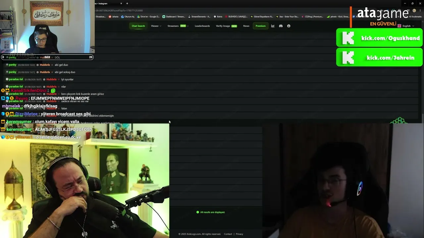Image resolution: width=424 pixels, height=238 pixels.
Task: Open the jahrein - Kick bookmark
Action: click(x=338, y=17)
